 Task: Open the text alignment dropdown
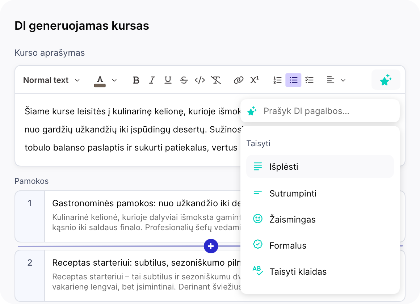336,80
